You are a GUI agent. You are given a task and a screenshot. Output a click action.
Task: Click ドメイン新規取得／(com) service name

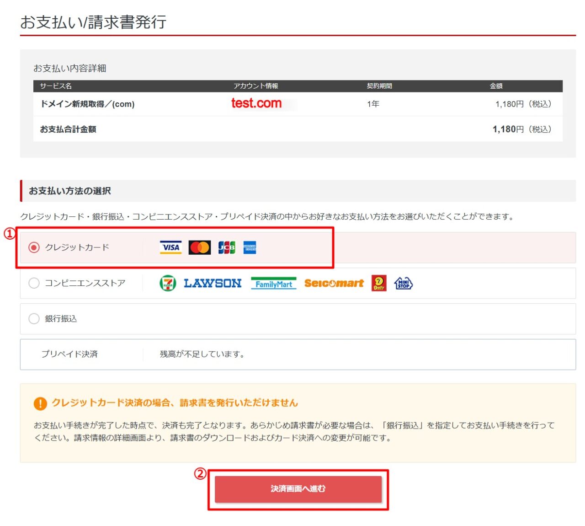pyautogui.click(x=87, y=104)
